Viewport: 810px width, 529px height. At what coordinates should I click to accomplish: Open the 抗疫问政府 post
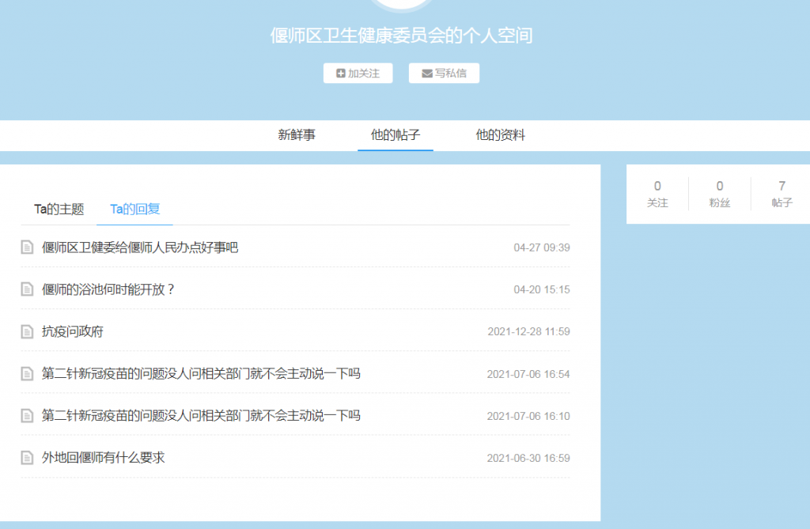pos(72,331)
